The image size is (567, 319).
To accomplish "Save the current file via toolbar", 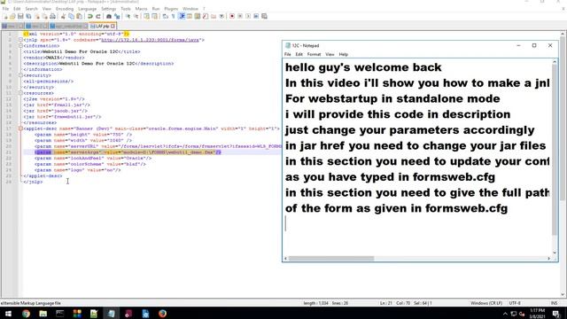I will tap(20, 16).
